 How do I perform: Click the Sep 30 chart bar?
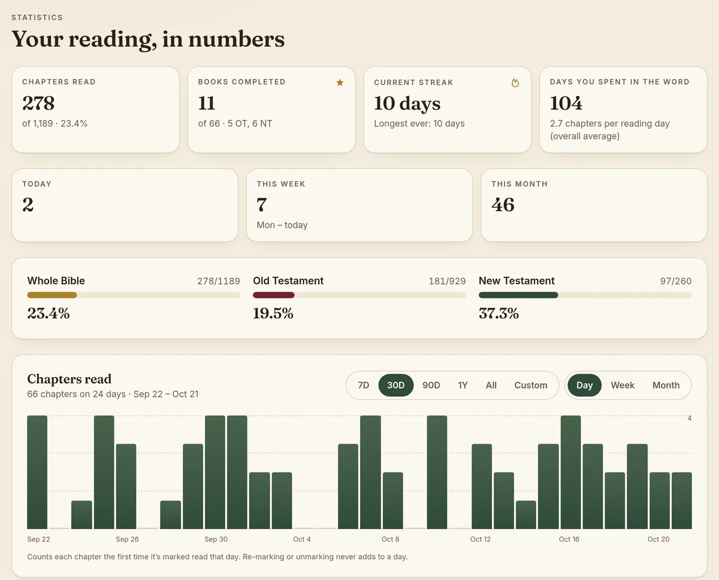click(x=215, y=472)
